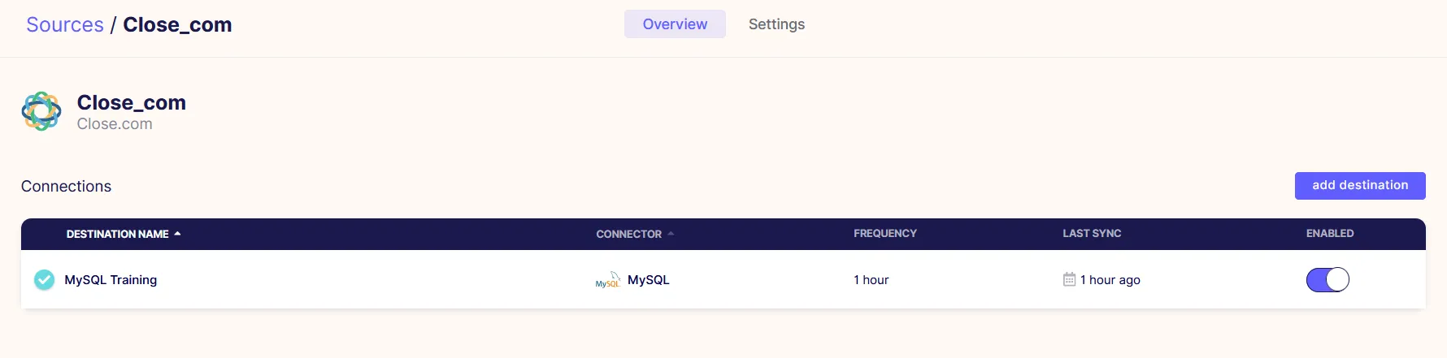Image resolution: width=1447 pixels, height=358 pixels.
Task: Click the calendar icon beside 1 hour ago
Action: (x=1069, y=279)
